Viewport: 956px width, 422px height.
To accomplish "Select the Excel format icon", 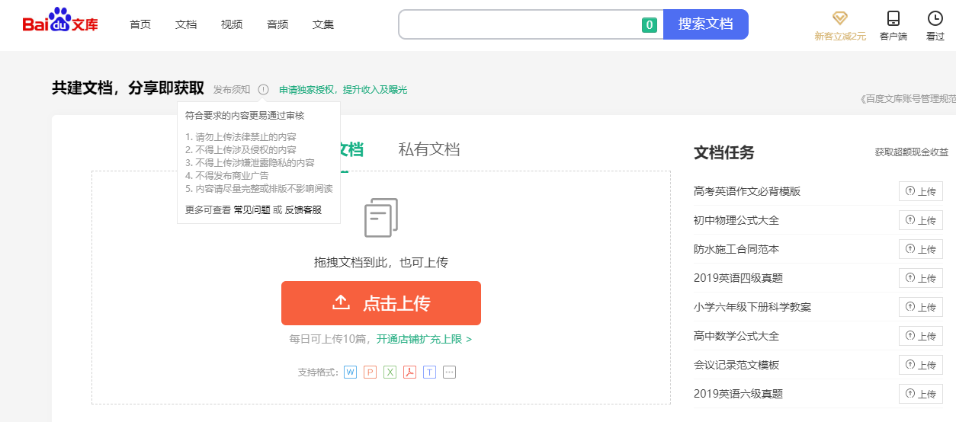I will click(390, 372).
